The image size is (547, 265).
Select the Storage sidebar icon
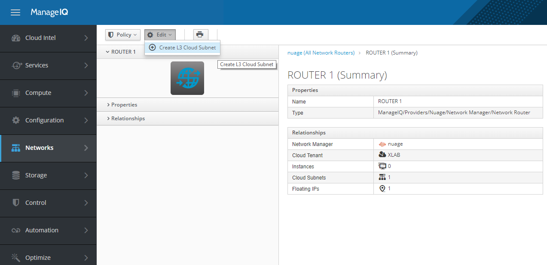click(x=15, y=175)
